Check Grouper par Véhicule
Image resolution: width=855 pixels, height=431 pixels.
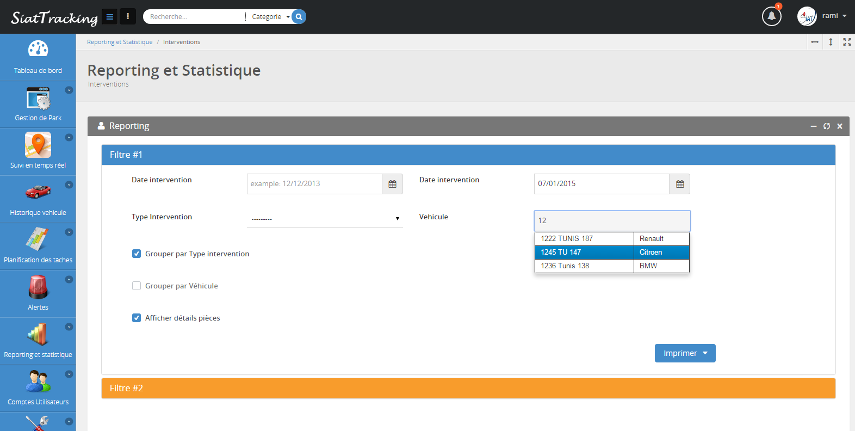pos(137,286)
